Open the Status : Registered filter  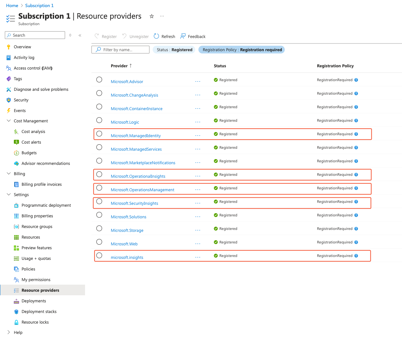(174, 50)
